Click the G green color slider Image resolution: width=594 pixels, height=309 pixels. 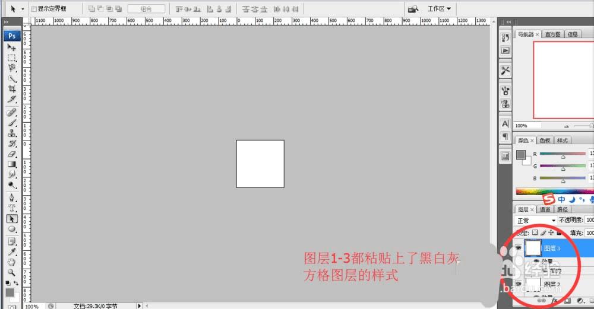(x=563, y=165)
